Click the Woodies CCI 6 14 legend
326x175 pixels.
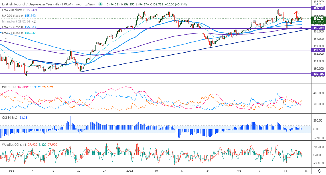pos(14,144)
